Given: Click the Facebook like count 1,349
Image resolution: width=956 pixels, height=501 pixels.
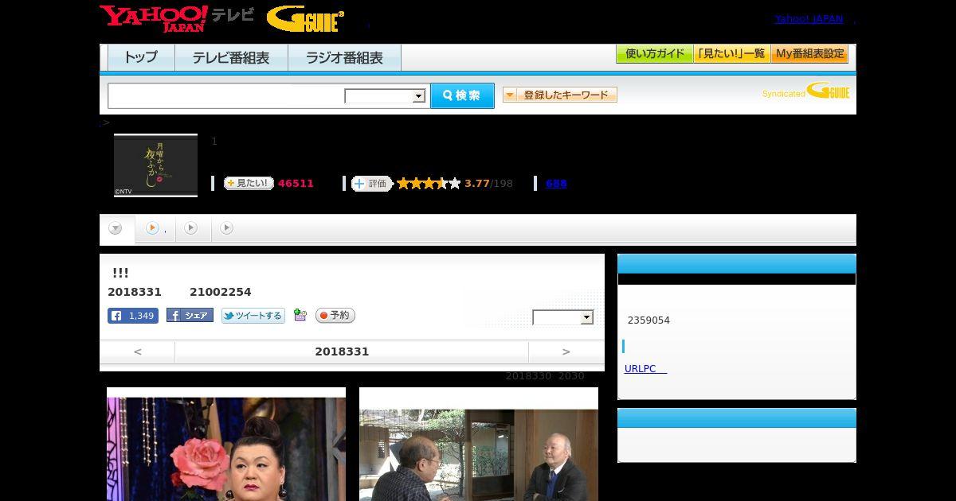Looking at the screenshot, I should (x=133, y=316).
